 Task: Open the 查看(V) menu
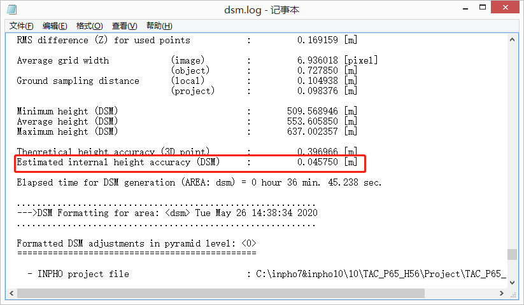pyautogui.click(x=124, y=26)
